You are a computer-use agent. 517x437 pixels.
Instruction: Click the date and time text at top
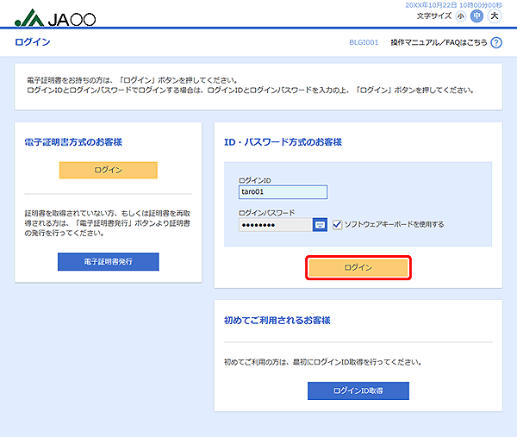tap(454, 5)
